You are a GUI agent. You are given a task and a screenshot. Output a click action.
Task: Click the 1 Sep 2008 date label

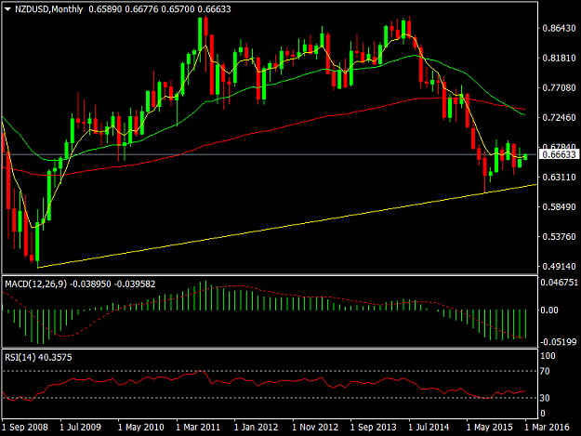click(x=25, y=427)
